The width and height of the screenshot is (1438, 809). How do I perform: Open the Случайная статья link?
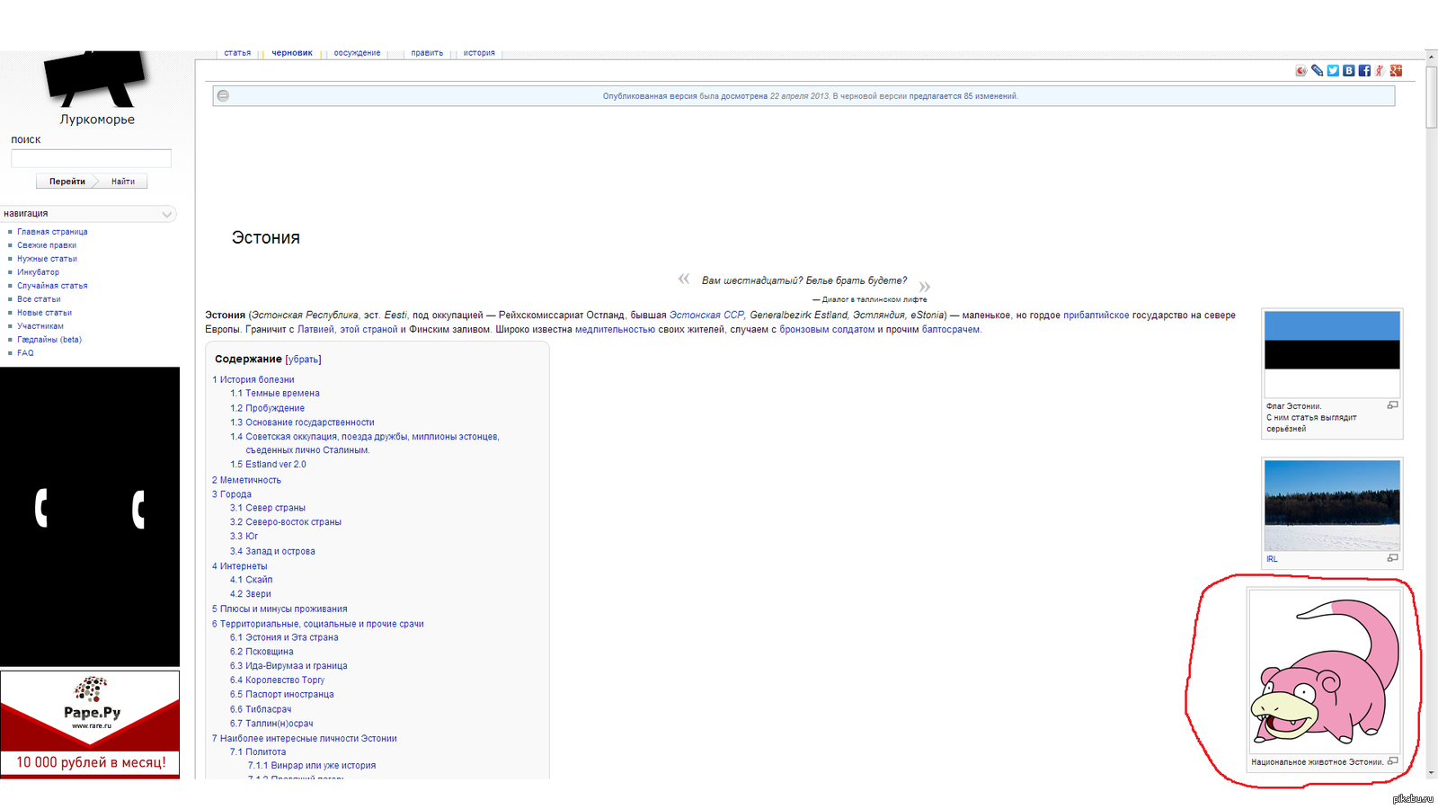tap(52, 286)
